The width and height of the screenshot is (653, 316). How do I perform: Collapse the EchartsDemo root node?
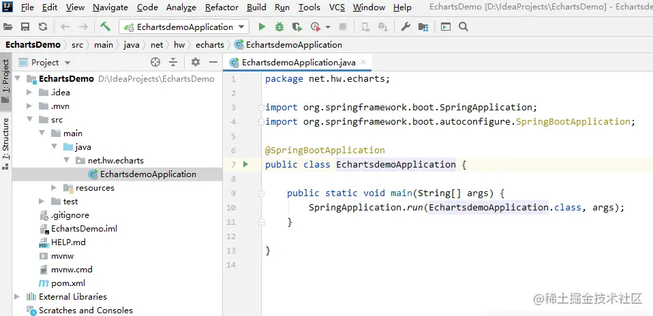click(17, 79)
